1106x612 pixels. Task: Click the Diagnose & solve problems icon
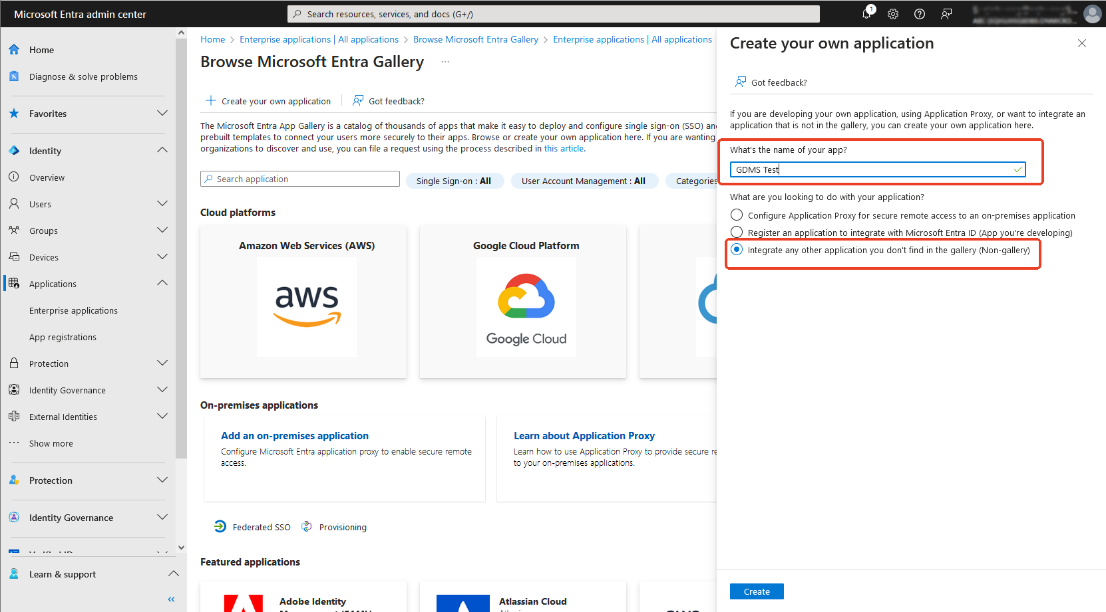click(14, 76)
